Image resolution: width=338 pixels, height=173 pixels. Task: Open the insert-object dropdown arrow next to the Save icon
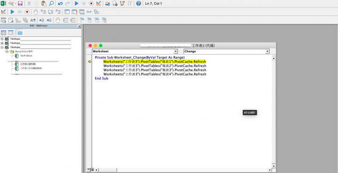pos(15,4)
